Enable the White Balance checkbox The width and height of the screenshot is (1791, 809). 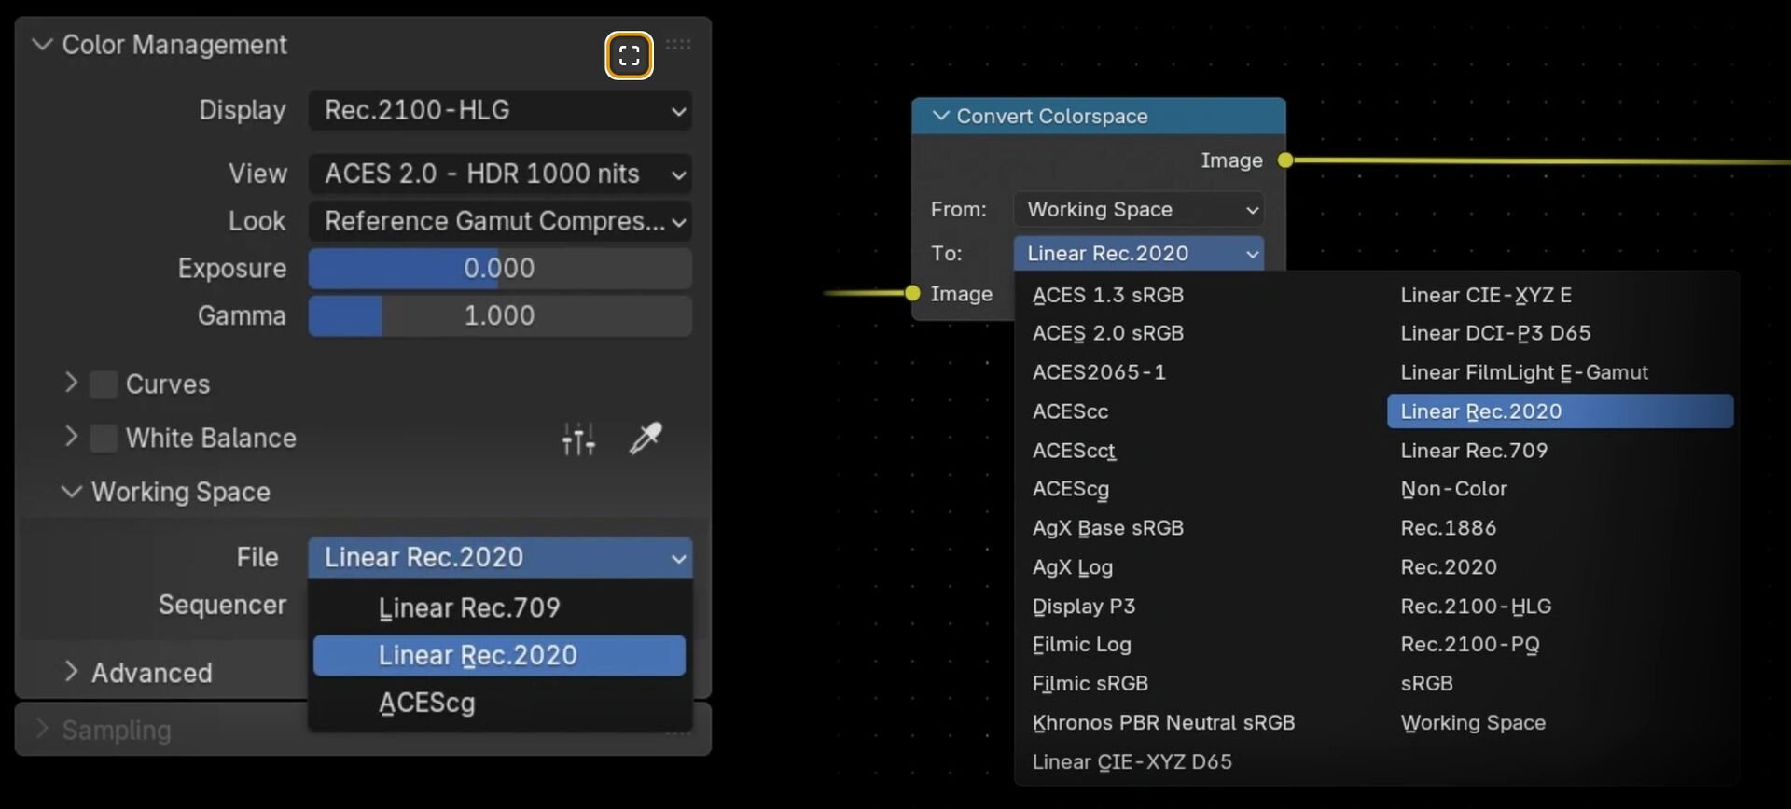[x=104, y=438]
